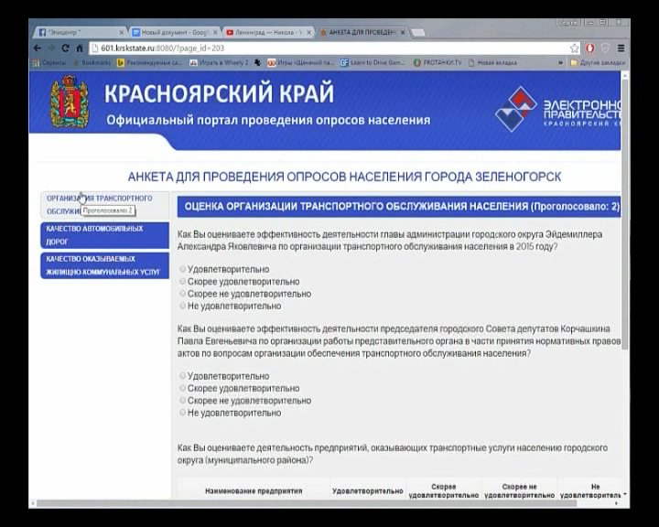Expand the bookmarks overflow chevron

[x=560, y=62]
